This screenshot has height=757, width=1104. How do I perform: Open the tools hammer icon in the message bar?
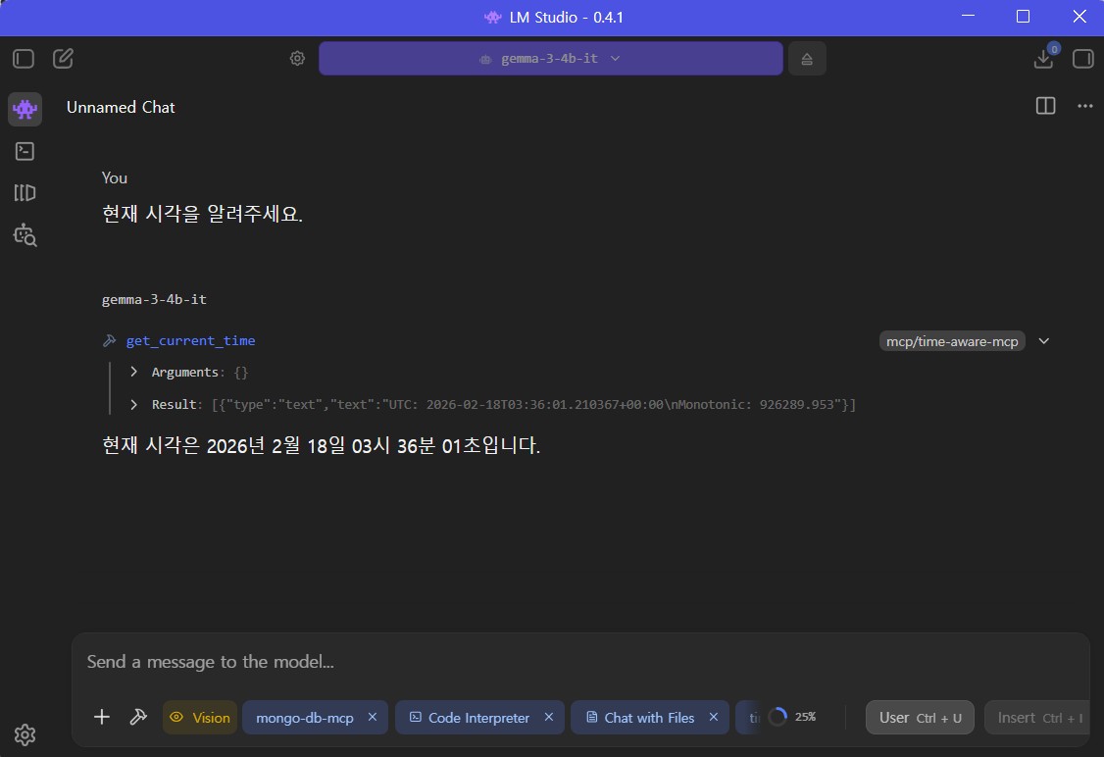[x=138, y=717]
